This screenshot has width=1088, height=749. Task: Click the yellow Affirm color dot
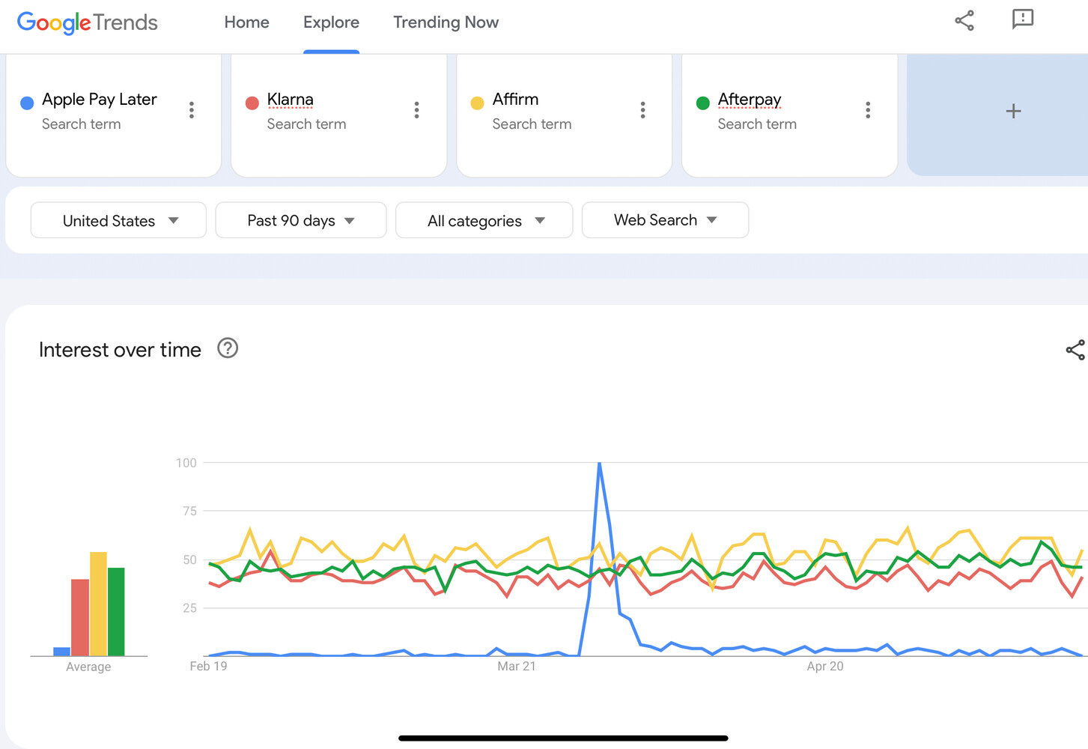[x=477, y=103]
